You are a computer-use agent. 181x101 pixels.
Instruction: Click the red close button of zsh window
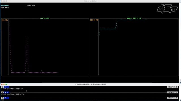2,84
